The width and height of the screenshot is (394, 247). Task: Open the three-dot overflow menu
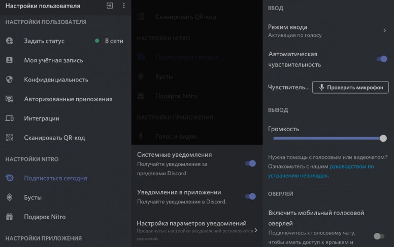[x=123, y=6]
